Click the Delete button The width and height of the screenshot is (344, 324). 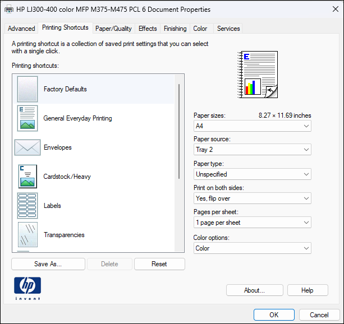pyautogui.click(x=109, y=264)
